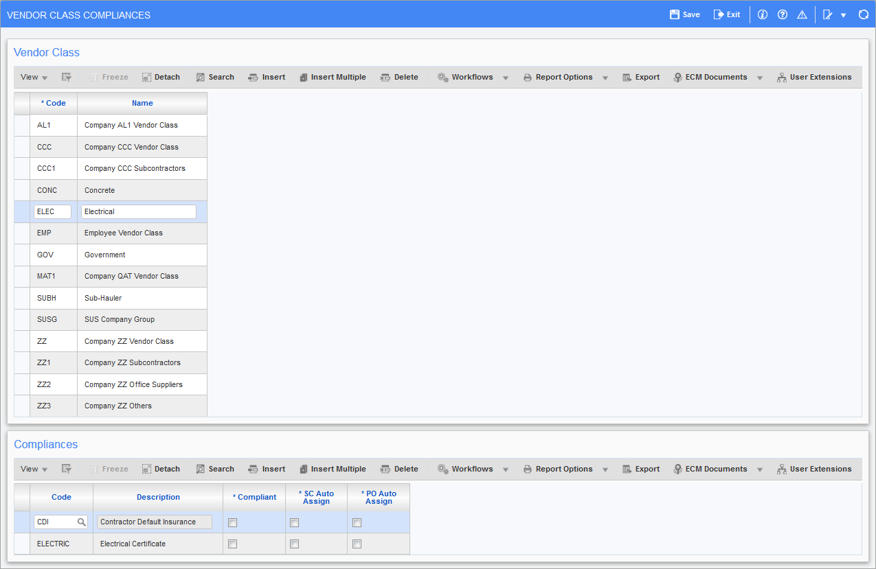Open the Report Options dropdown arrow
The width and height of the screenshot is (876, 569).
coord(605,77)
